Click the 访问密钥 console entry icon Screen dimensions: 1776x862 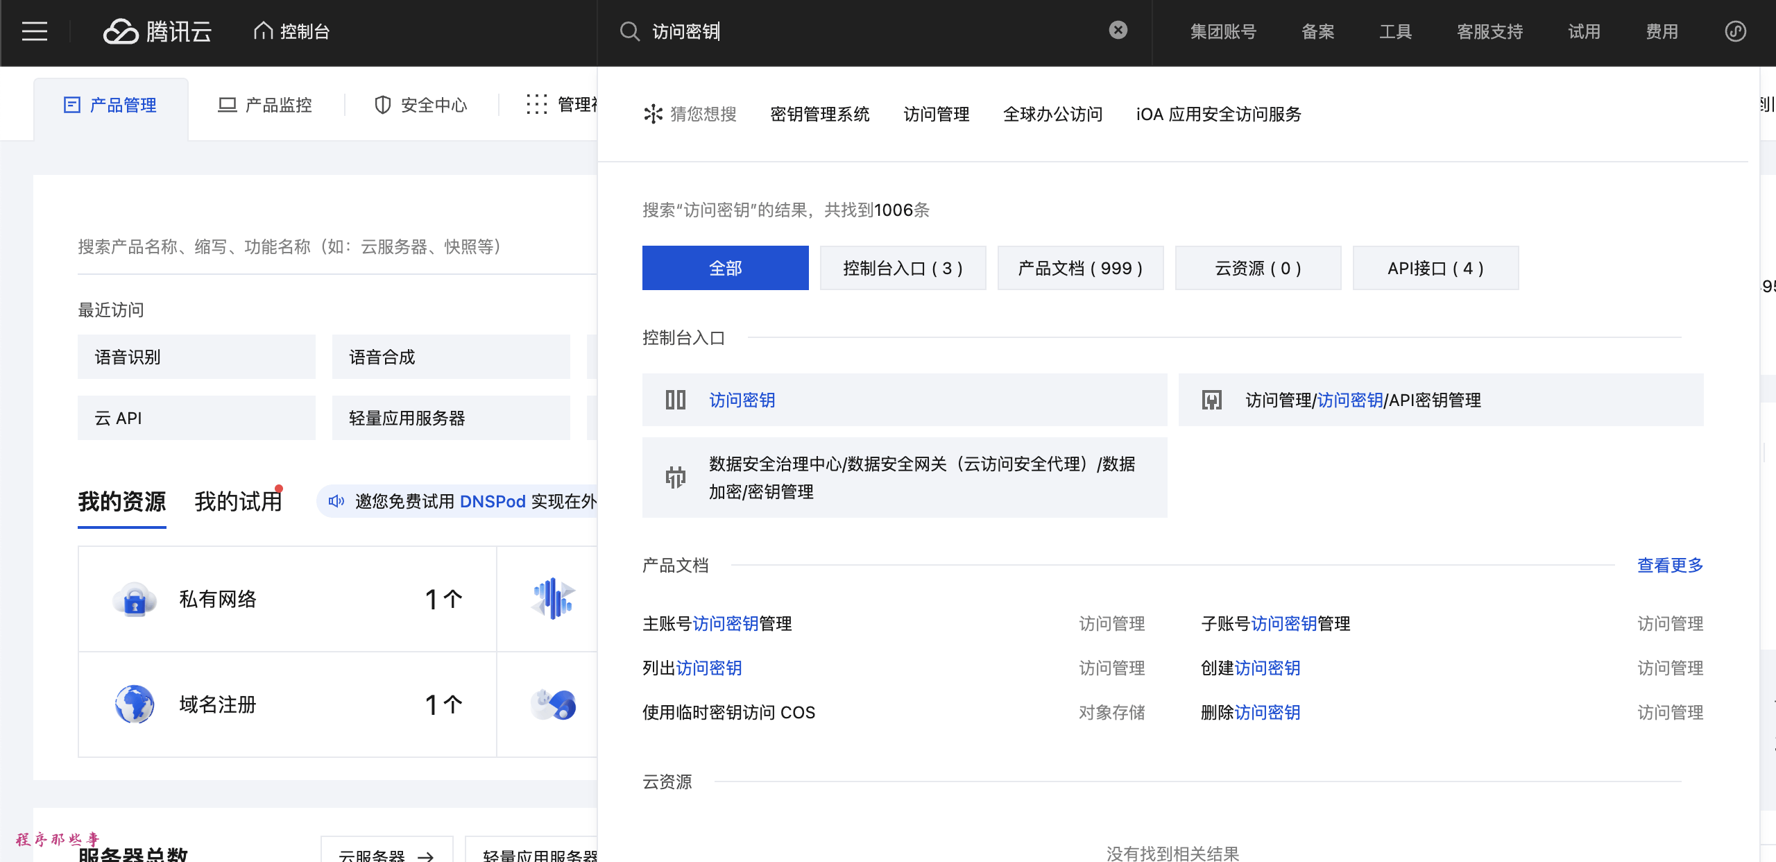pos(675,400)
